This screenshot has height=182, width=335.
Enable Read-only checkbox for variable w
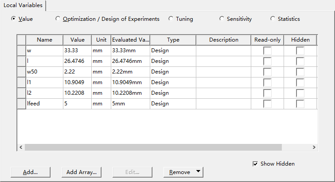267,50
